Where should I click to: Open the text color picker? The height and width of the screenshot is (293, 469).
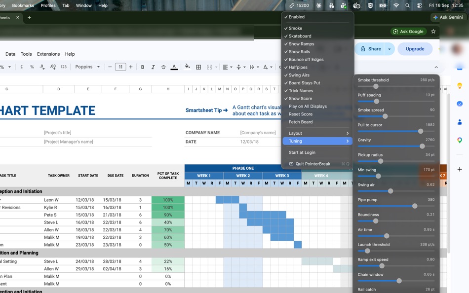click(174, 67)
